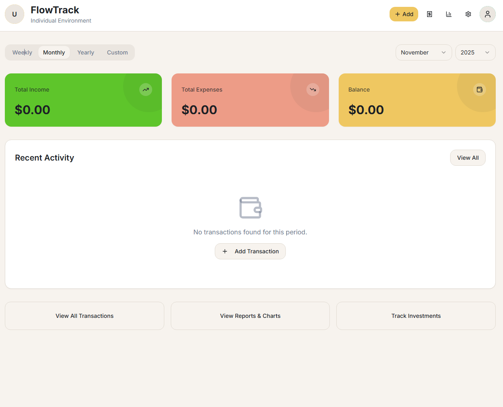
Task: Open the reports bar chart icon
Action: 449,14
